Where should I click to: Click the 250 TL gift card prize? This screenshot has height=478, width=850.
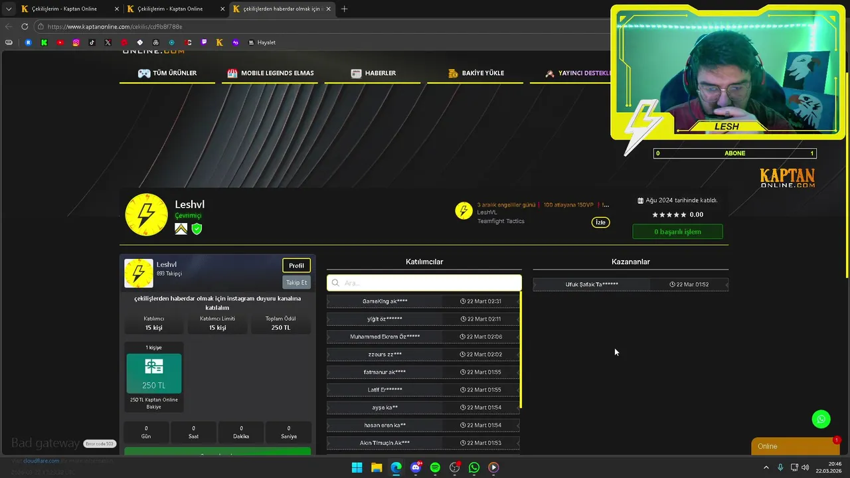coord(154,373)
